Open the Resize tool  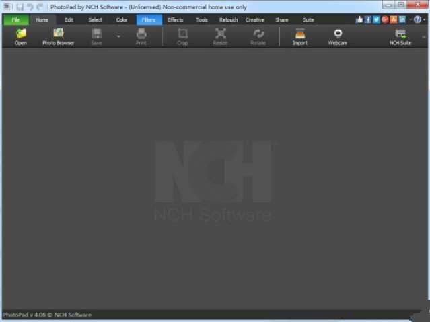coord(221,36)
